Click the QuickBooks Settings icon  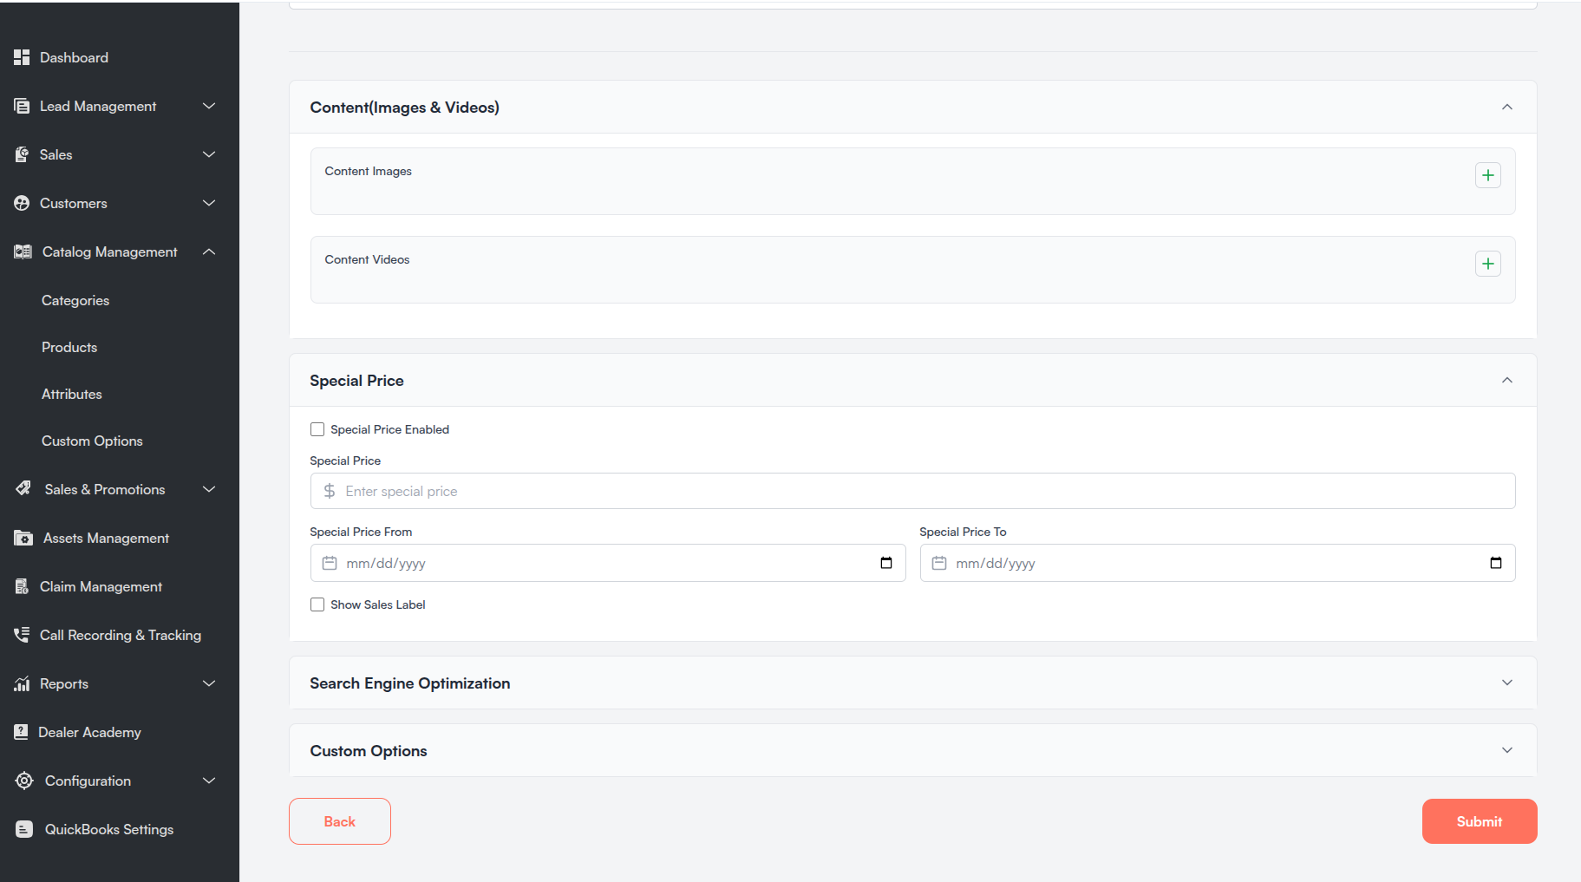[x=24, y=829]
